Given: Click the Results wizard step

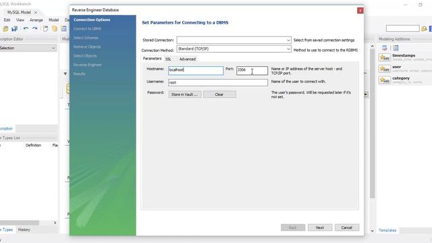Looking at the screenshot, I should pos(79,74).
